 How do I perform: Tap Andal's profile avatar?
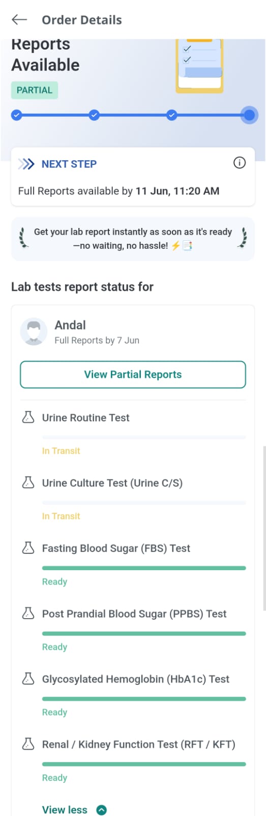point(34,331)
